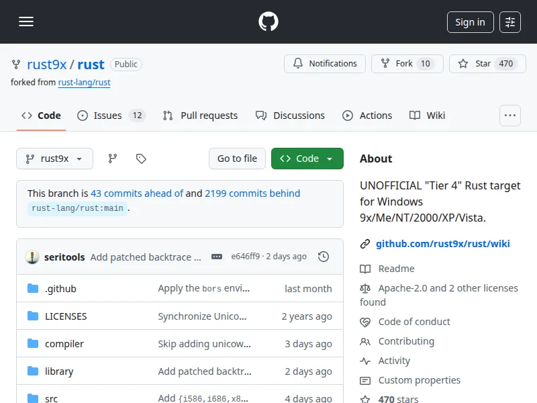This screenshot has height=403, width=537.
Task: Expand the rust9x branch selector dropdown
Action: 54,159
